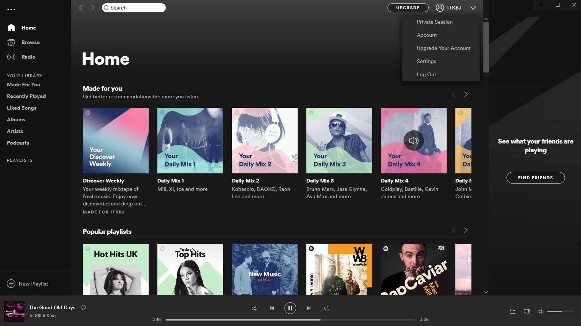Click the Discover Weekly title text
This screenshot has height=326, width=581.
click(x=103, y=181)
